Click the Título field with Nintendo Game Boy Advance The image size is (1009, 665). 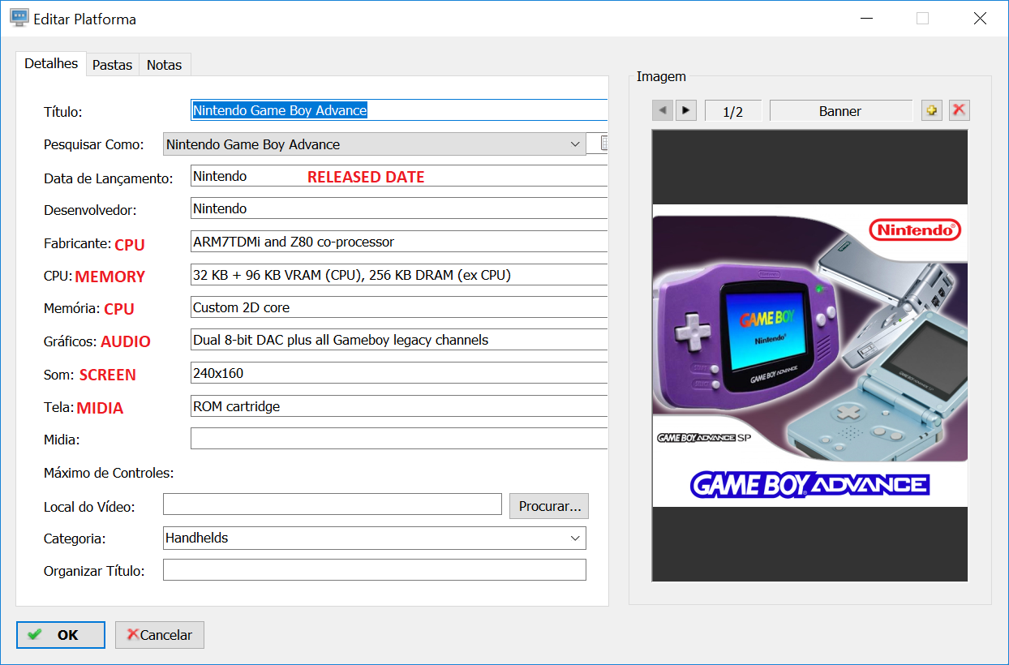coord(399,110)
